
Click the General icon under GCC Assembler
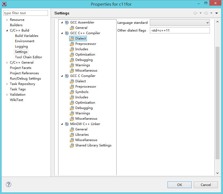pyautogui.click(x=72, y=28)
